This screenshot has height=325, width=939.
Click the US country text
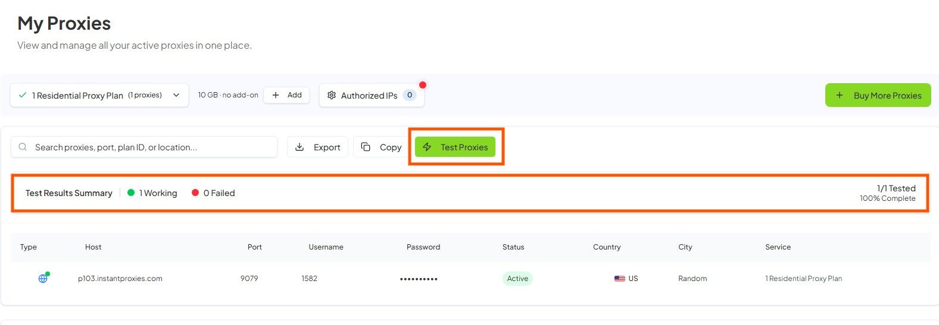coord(633,278)
